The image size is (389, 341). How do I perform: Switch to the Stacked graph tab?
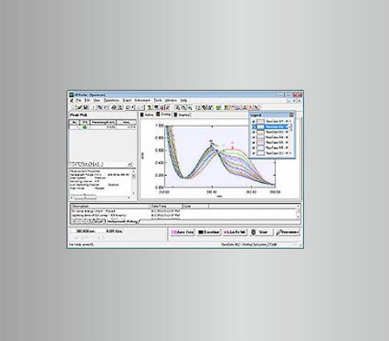[182, 115]
